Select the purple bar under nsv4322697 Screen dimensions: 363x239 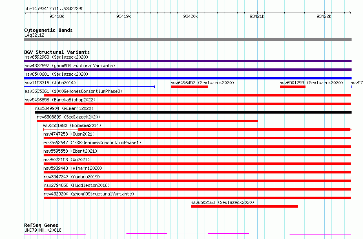pos(188,70)
